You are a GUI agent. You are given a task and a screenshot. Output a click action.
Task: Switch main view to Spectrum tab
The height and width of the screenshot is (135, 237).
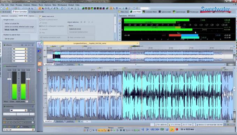pos(59,121)
